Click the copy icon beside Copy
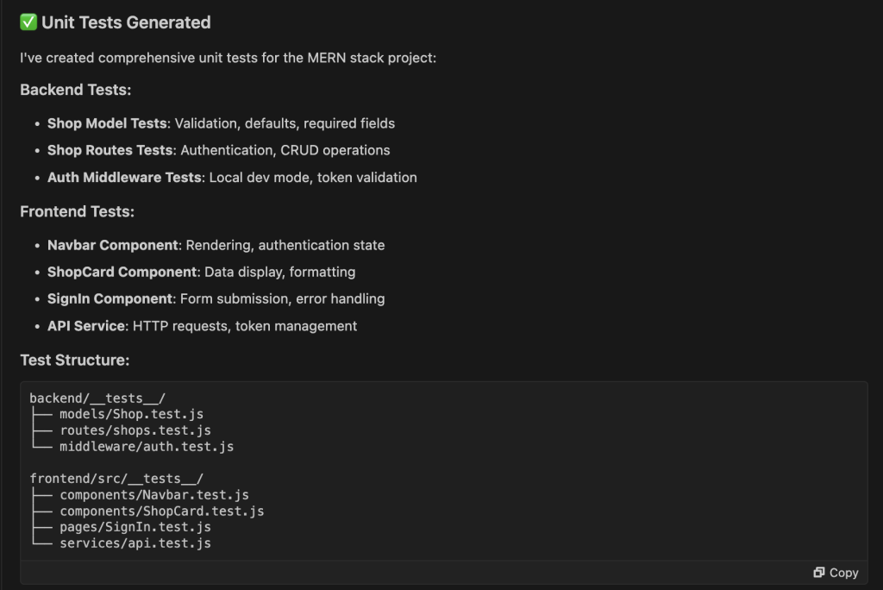 pyautogui.click(x=819, y=572)
